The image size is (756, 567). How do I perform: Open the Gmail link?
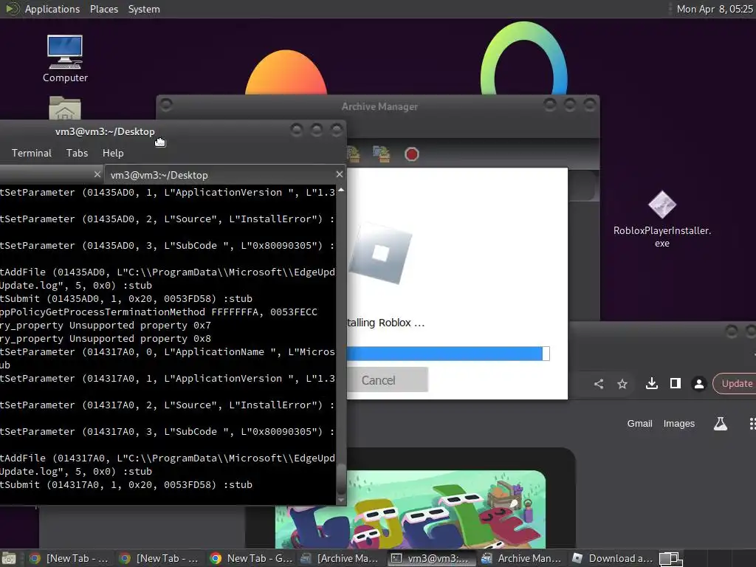click(x=639, y=423)
